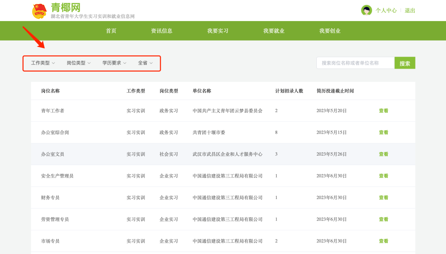Click the 青椰网 emblem logo
Screen dimensions: 446x254
[x=39, y=11]
